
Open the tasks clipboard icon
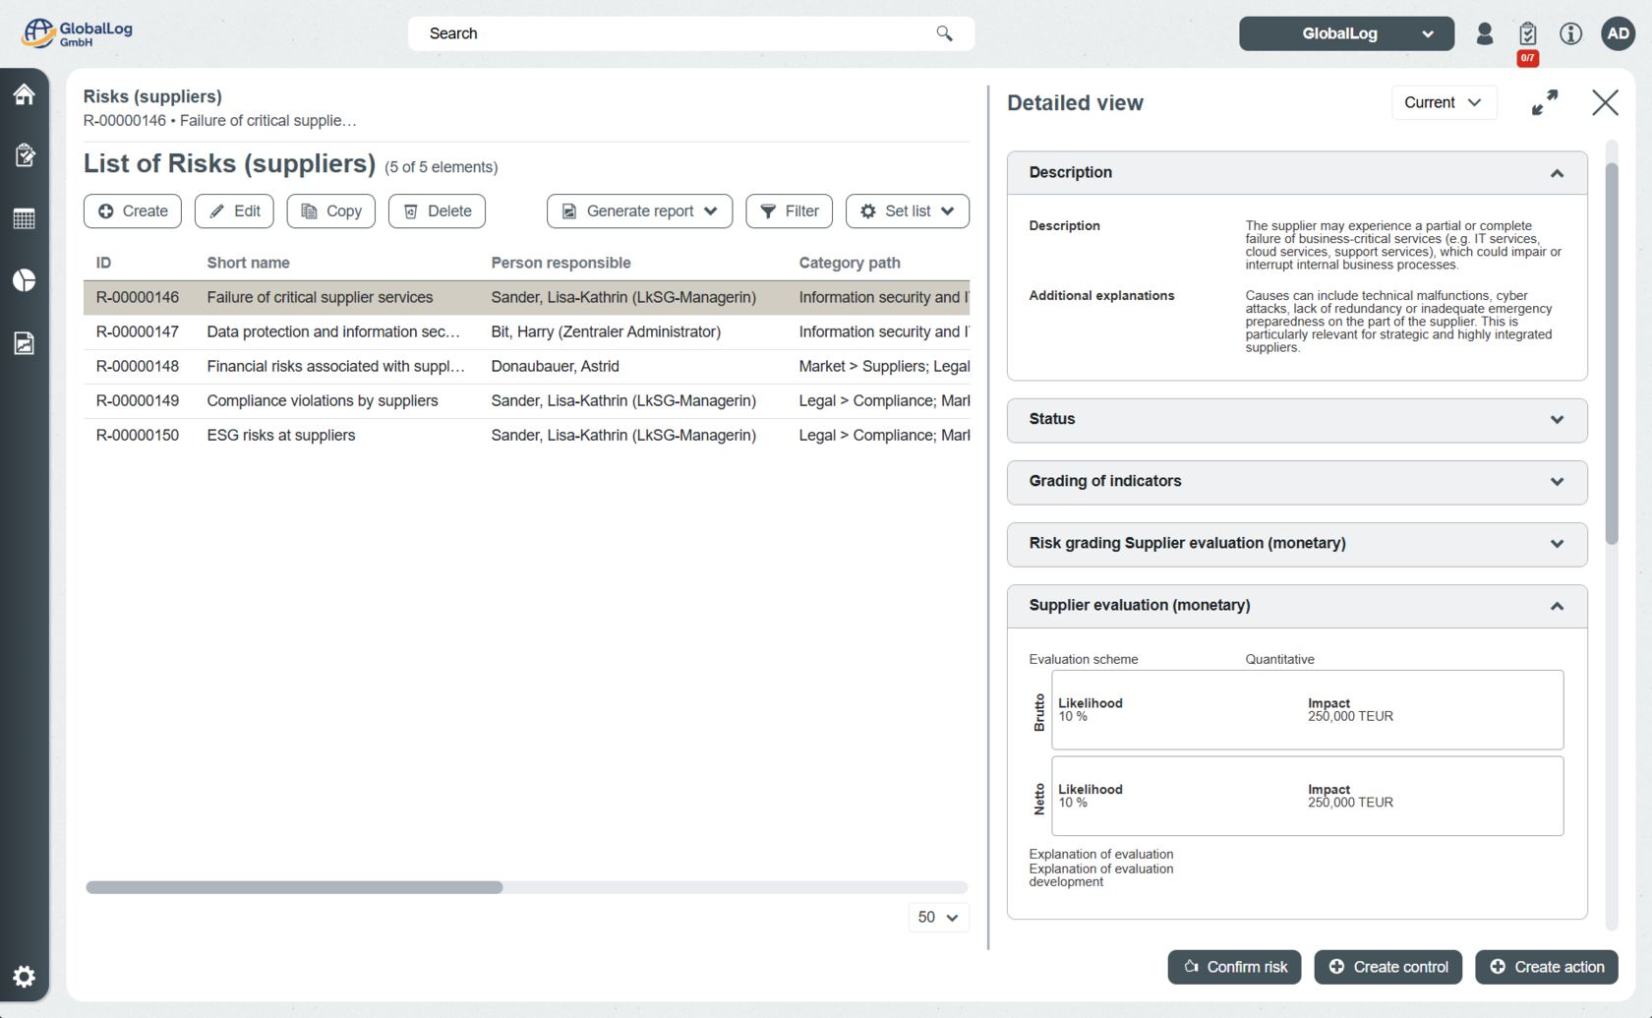click(1527, 33)
